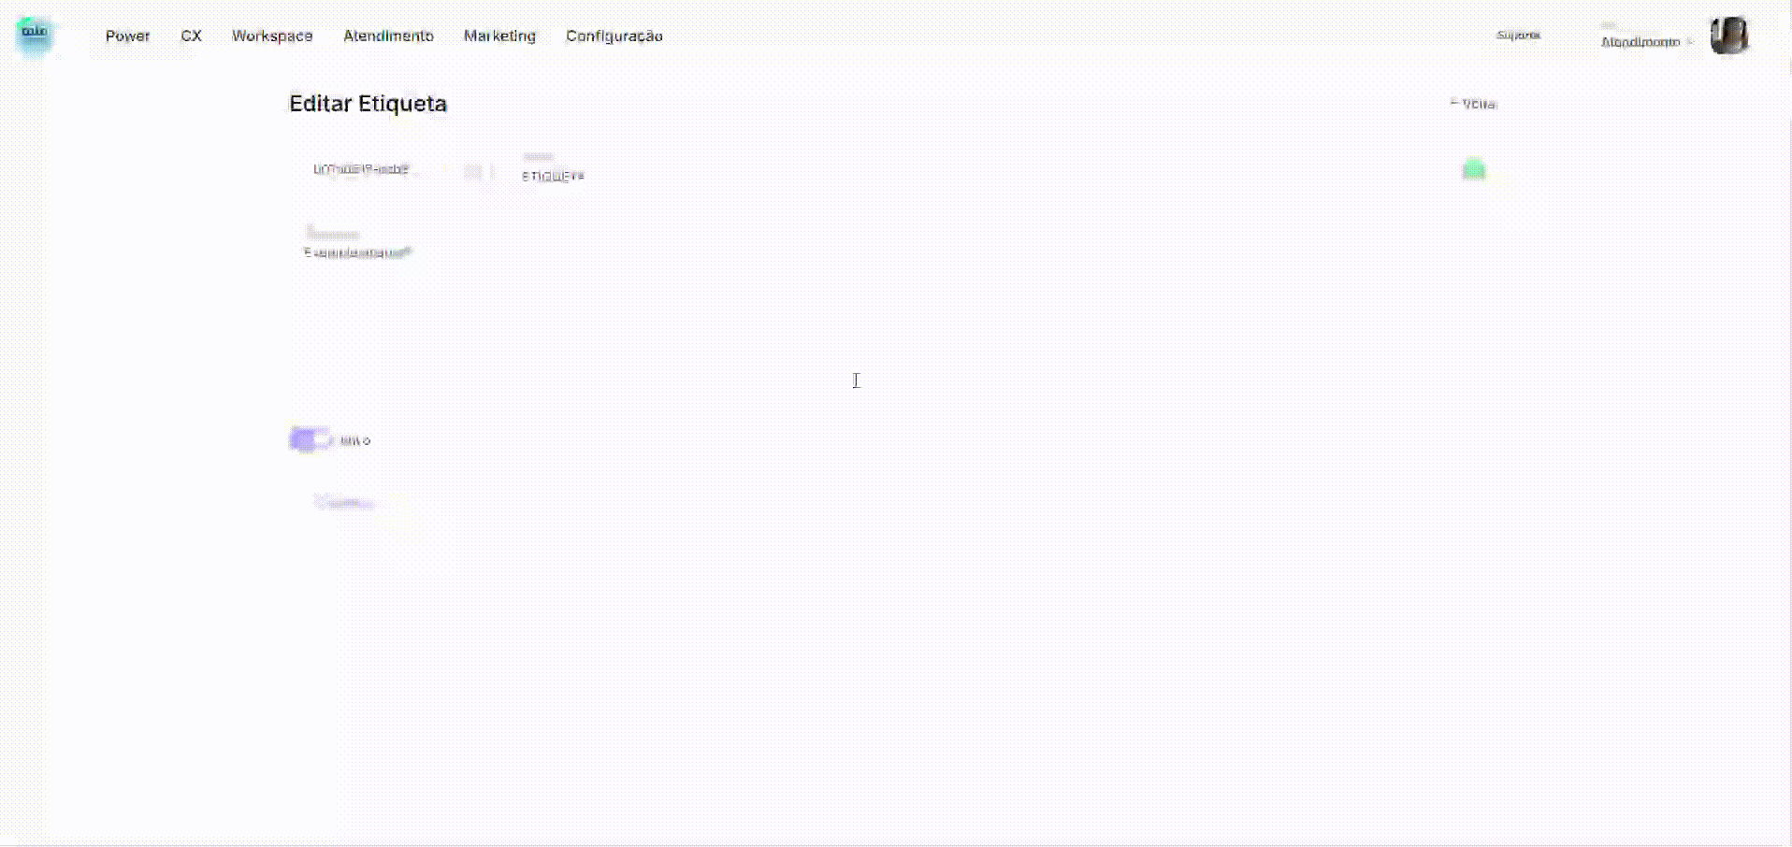Click the Voltar link

pyautogui.click(x=1479, y=104)
